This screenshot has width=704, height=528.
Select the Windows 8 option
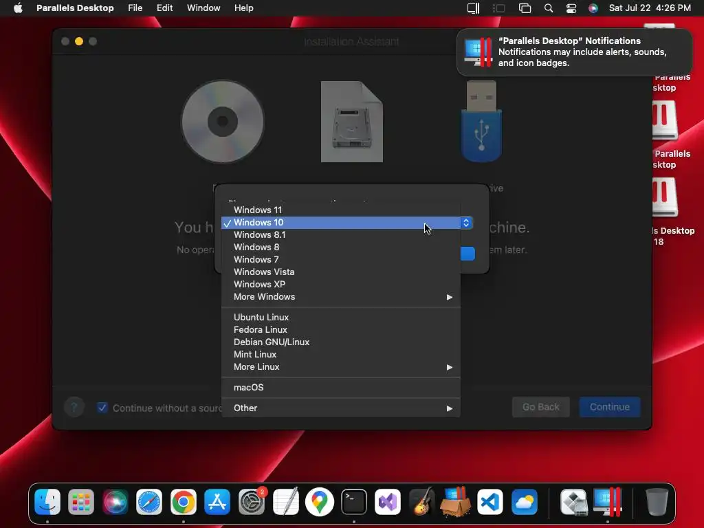341,247
